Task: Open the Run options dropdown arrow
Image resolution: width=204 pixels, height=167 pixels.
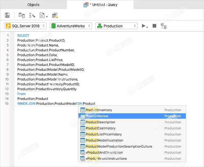Action: tap(147, 27)
